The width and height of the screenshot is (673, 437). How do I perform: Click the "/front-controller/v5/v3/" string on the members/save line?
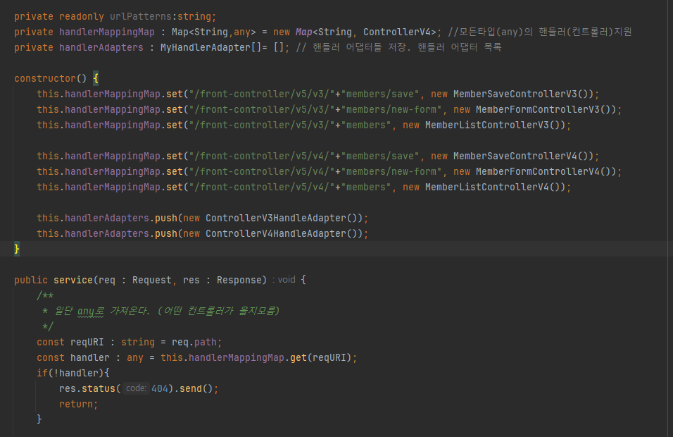point(262,94)
